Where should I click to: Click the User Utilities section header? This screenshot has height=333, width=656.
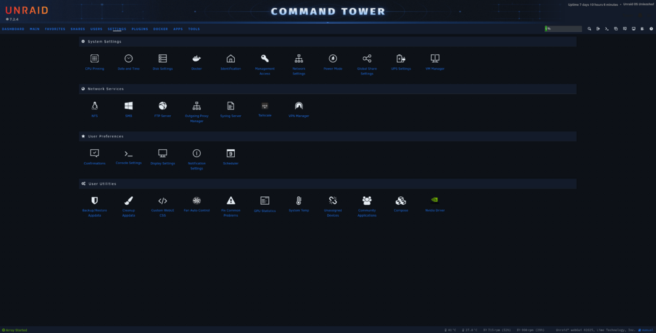click(x=327, y=184)
